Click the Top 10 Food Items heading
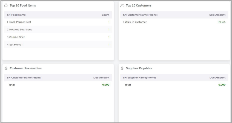 [x=23, y=5]
